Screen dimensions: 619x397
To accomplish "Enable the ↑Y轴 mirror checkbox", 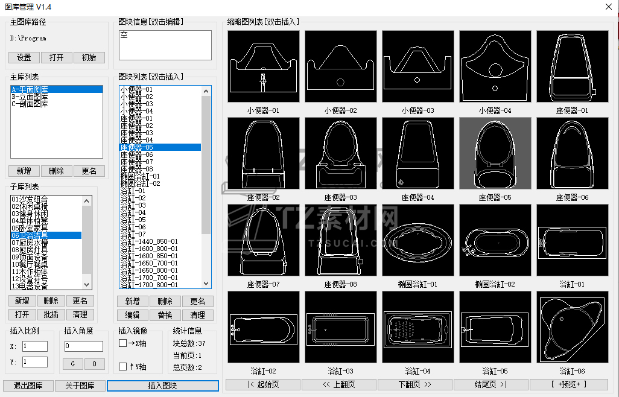I will tap(122, 367).
